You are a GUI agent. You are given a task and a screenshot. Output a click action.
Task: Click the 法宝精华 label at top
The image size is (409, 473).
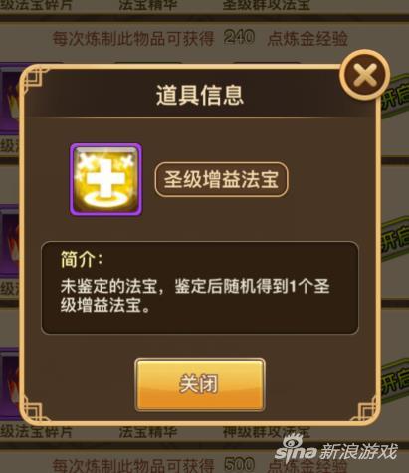pos(148,5)
